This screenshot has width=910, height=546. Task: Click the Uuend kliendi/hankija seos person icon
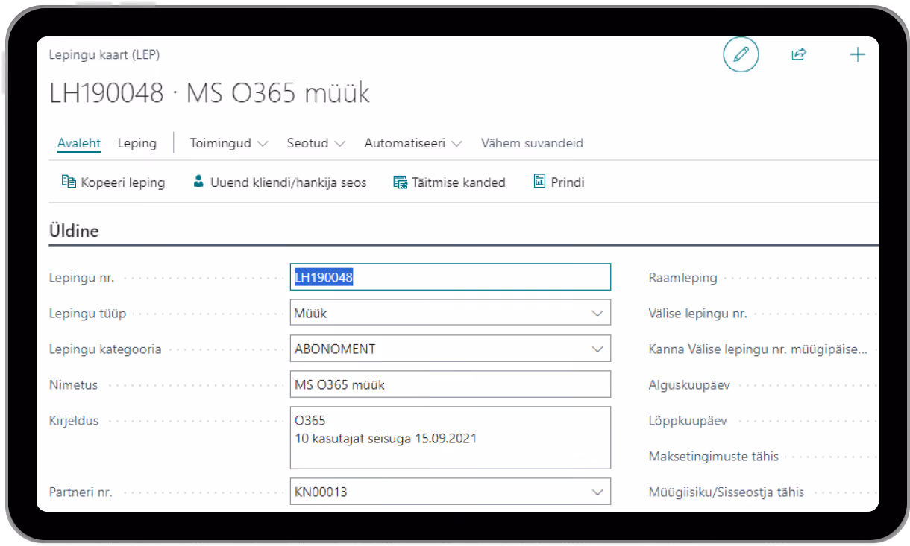[x=198, y=181]
